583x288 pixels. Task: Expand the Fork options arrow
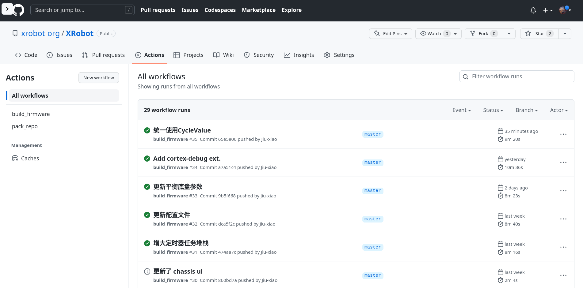[x=509, y=34]
